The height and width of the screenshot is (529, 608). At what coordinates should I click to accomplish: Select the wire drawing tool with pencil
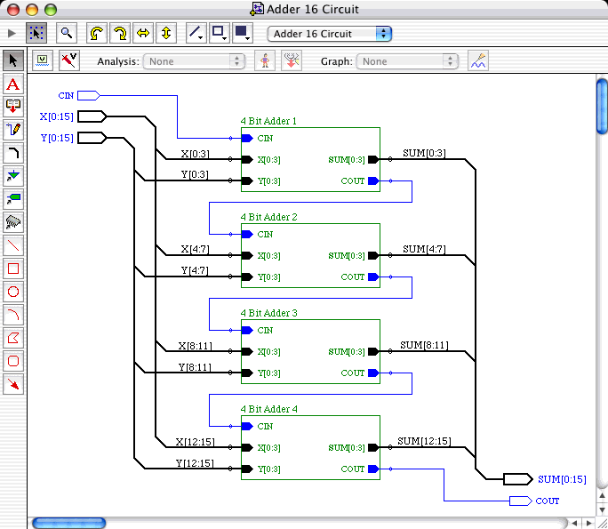coord(13,130)
